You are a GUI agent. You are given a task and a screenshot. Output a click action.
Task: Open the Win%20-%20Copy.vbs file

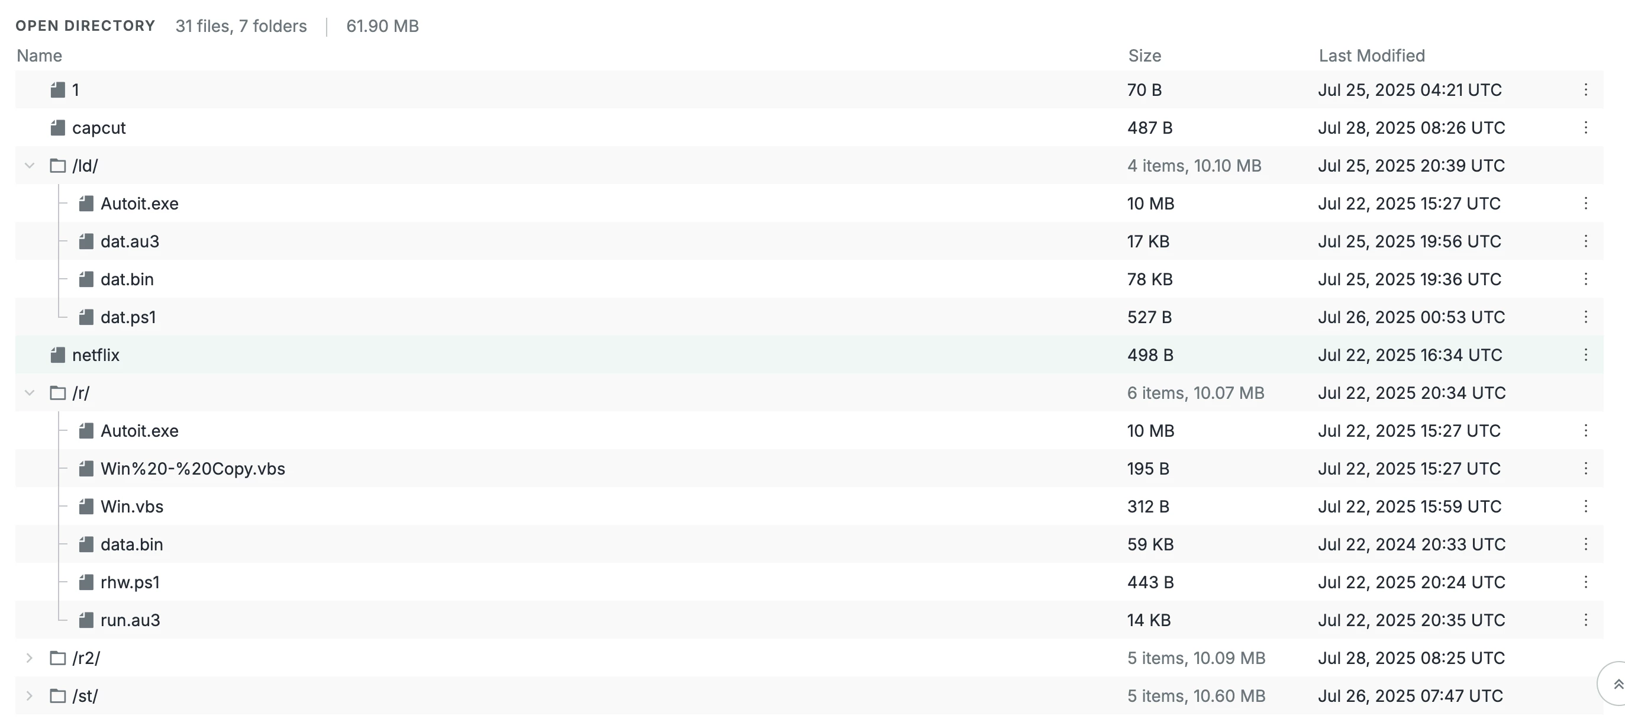pyautogui.click(x=192, y=468)
